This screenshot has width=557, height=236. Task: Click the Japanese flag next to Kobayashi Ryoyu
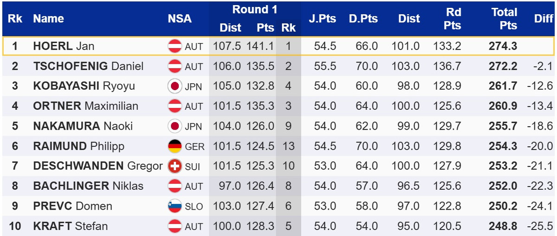pyautogui.click(x=175, y=87)
